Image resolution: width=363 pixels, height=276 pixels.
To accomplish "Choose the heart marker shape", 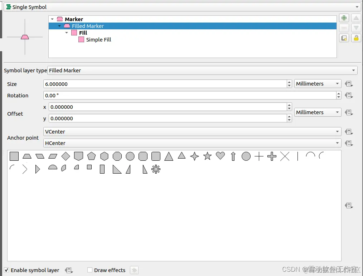I will click(x=220, y=156).
